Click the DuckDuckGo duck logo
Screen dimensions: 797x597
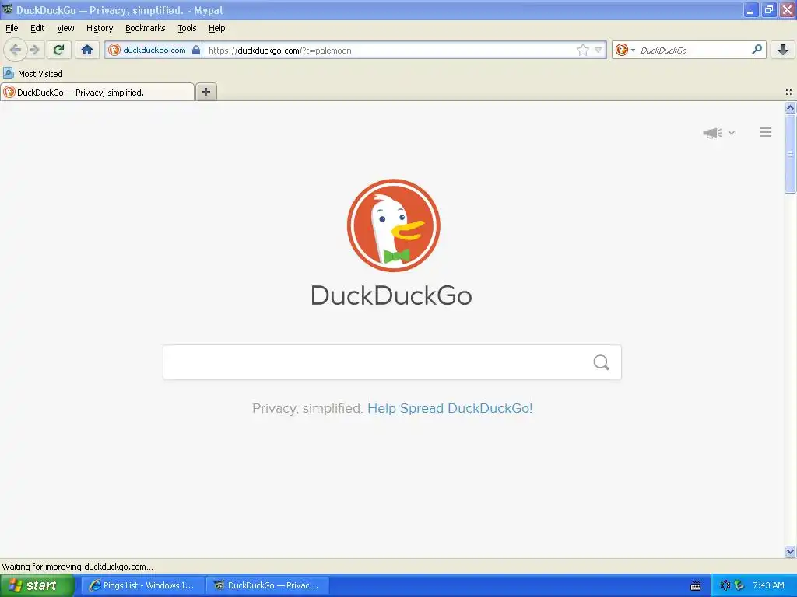[393, 225]
